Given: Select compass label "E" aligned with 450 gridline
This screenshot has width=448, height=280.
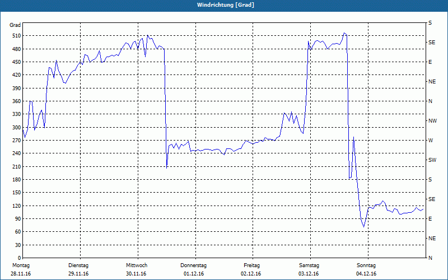Looking at the screenshot, I should point(430,62).
